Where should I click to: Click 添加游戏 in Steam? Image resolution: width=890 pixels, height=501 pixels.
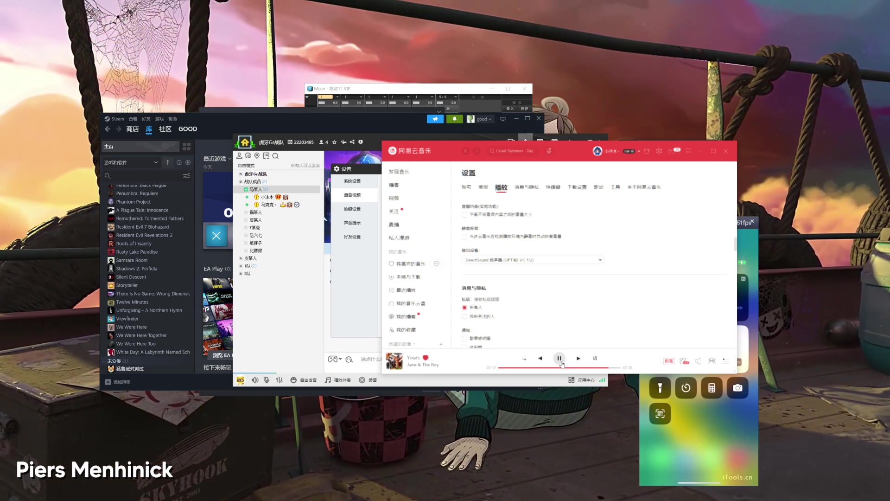tap(118, 382)
